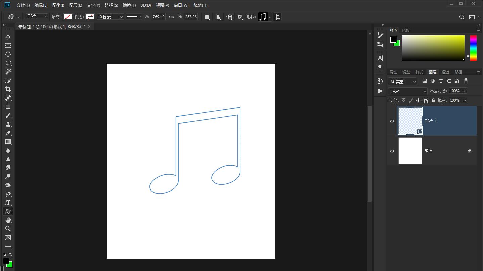Select the Eraser tool
The height and width of the screenshot is (271, 483).
8,133
